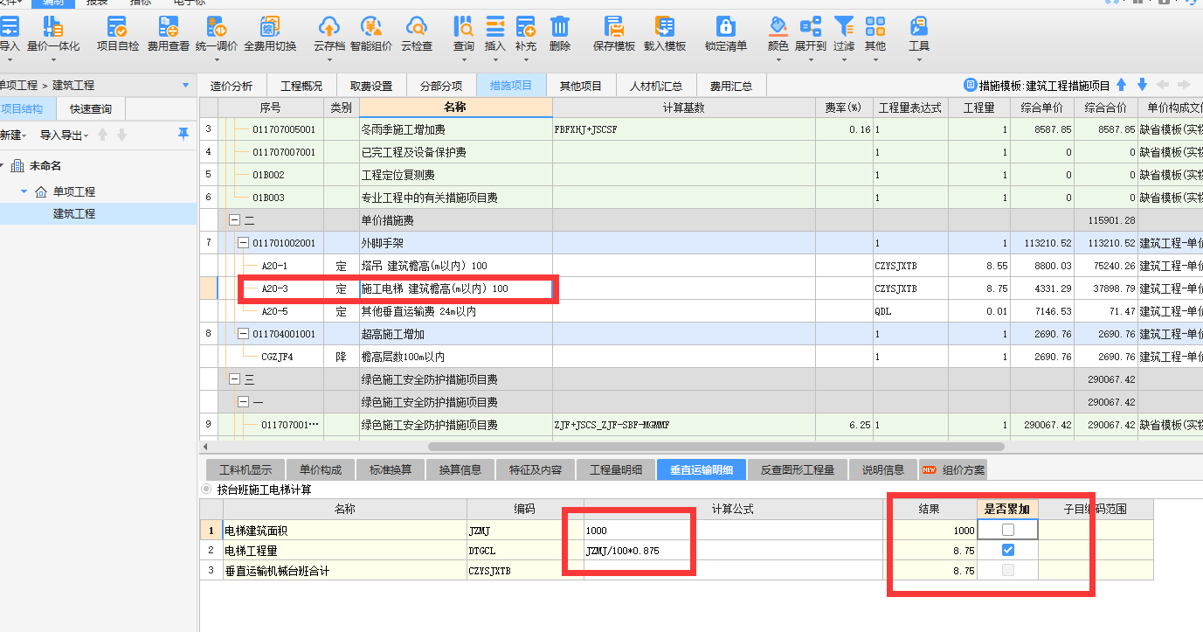Viewport: 1203px width, 632px height.
Task: Move row up with blue up arrow
Action: tap(1122, 85)
